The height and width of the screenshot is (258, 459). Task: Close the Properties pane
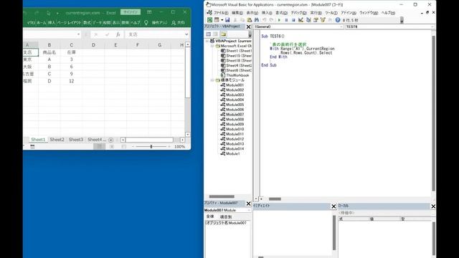click(249, 204)
